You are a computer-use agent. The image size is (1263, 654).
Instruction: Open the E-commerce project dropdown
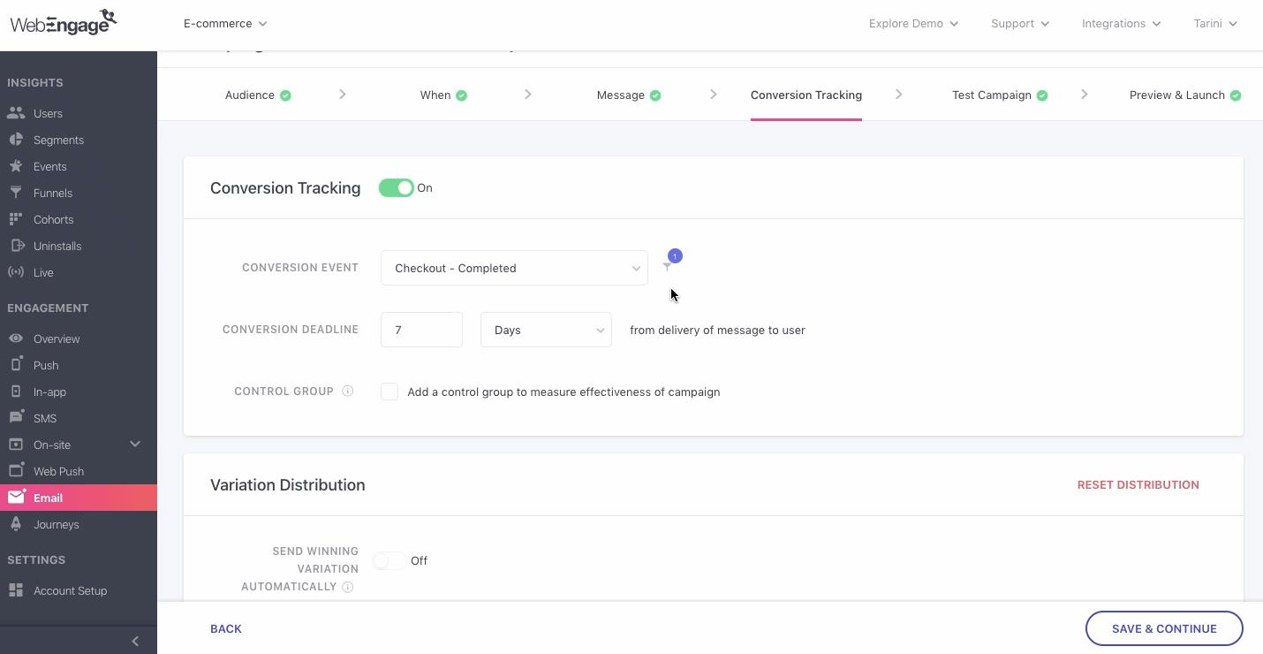click(225, 24)
